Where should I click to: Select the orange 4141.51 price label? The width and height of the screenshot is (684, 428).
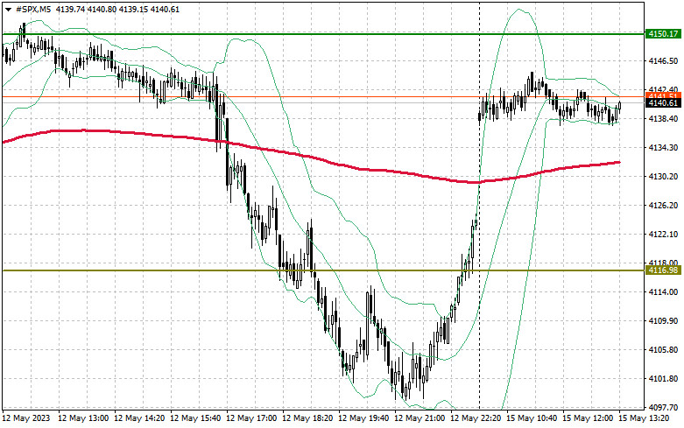663,93
